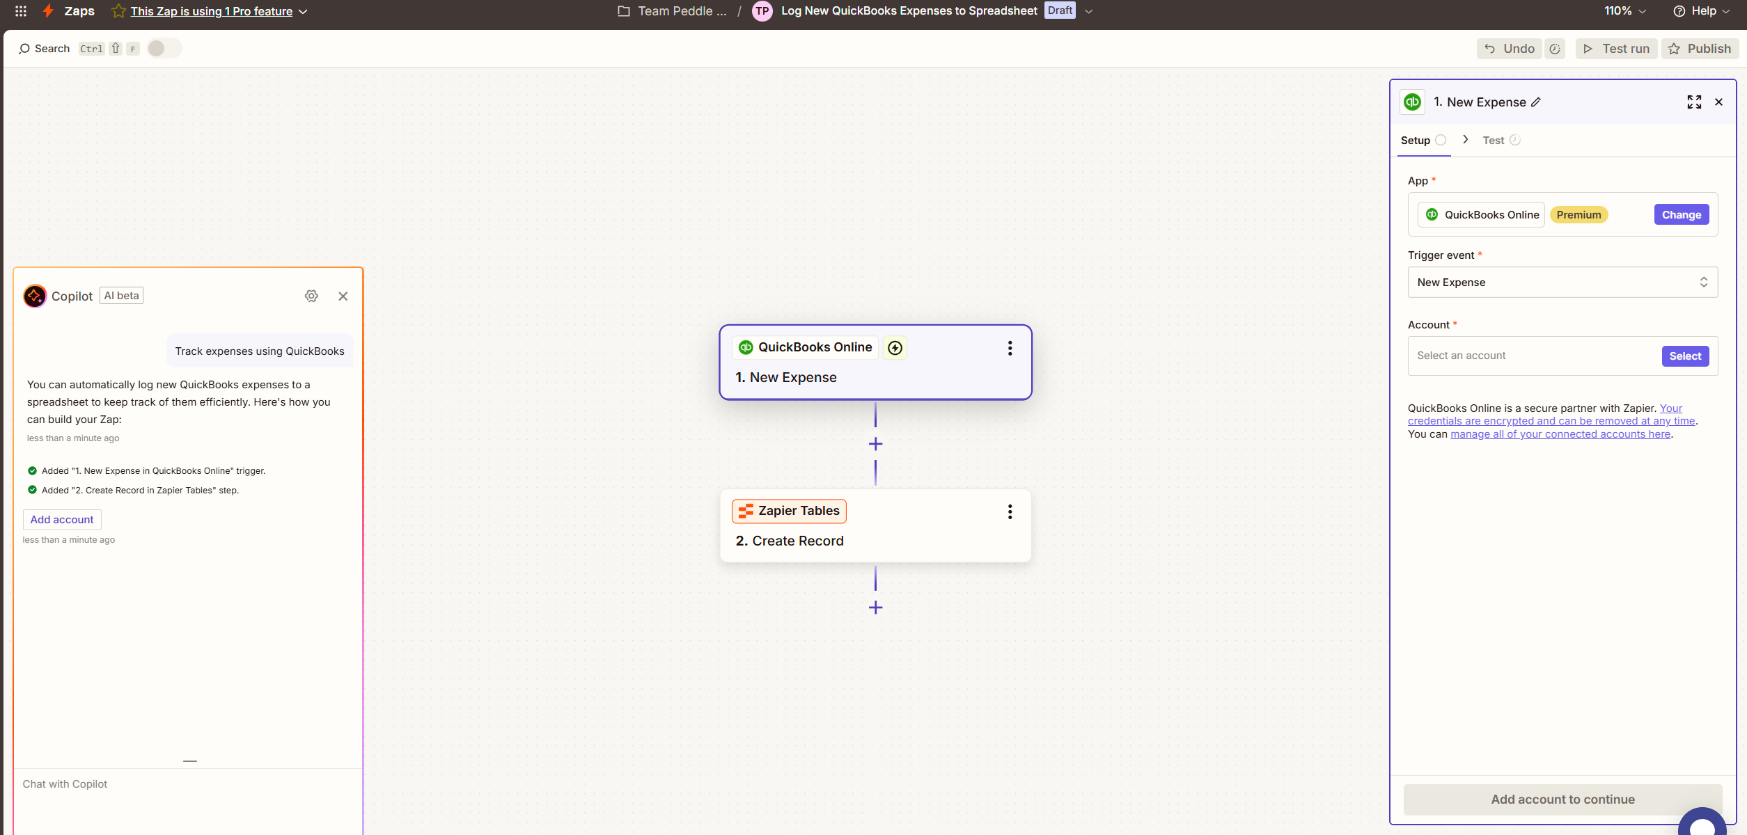Click Add account to continue button

pos(1562,800)
